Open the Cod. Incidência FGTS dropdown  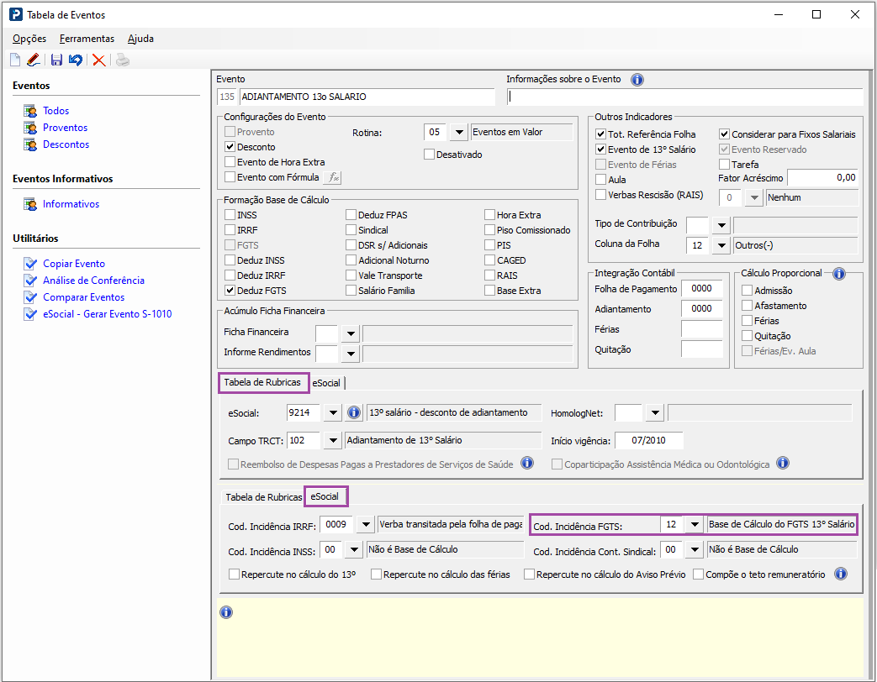tap(694, 525)
